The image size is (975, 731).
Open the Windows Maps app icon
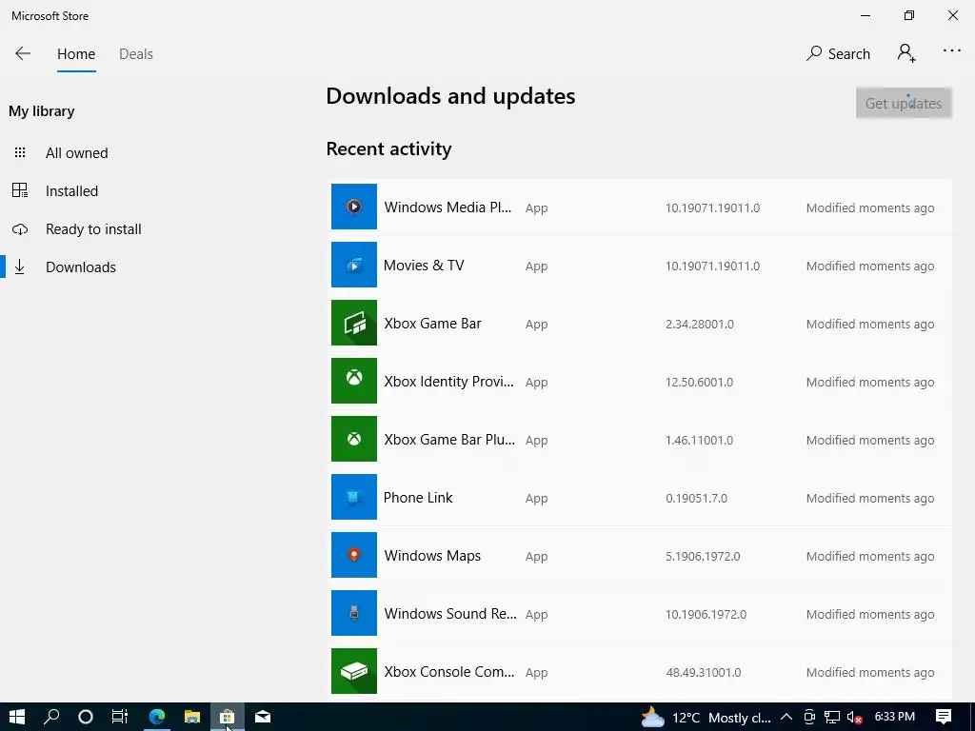[x=354, y=555]
